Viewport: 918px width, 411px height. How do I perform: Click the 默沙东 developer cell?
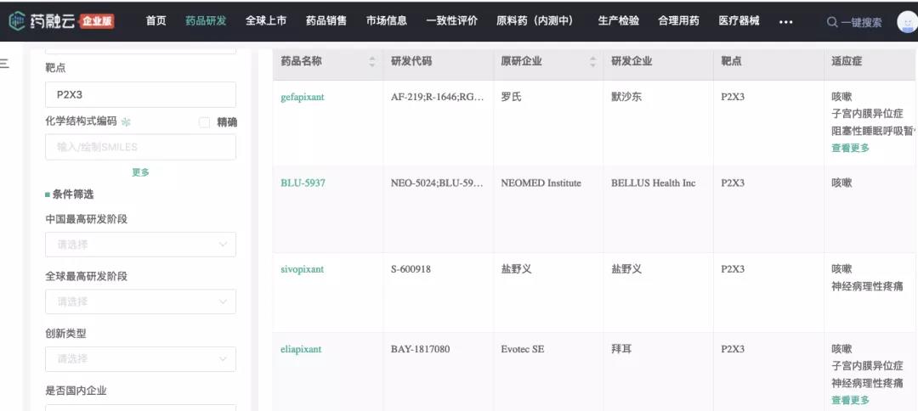[x=626, y=97]
